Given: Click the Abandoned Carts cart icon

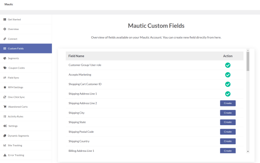Looking at the screenshot, I should 4,106.
